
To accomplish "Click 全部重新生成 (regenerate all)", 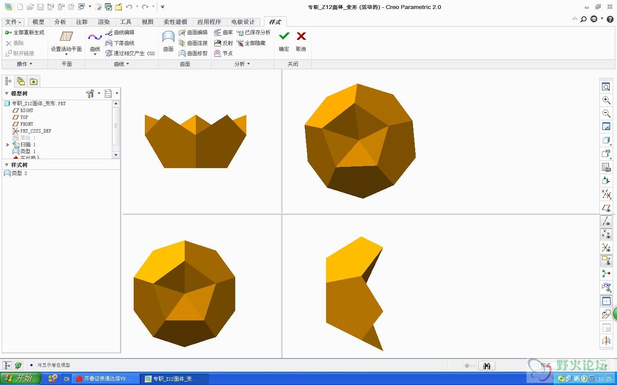I will [x=25, y=33].
